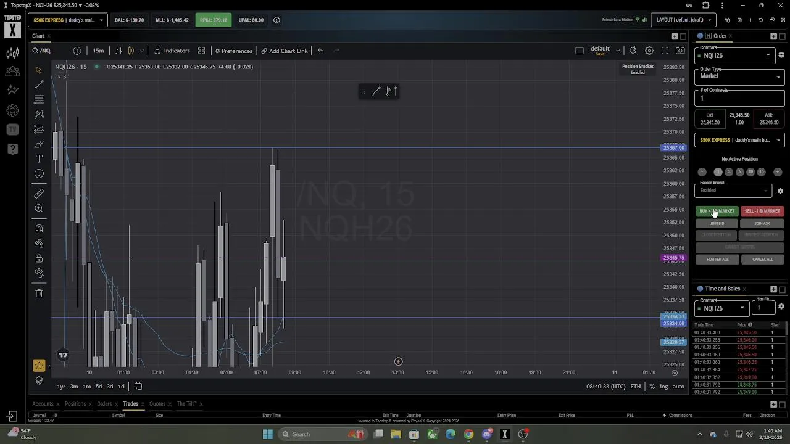The height and width of the screenshot is (444, 790).
Task: Open Time and Sales contract dropdown
Action: 721,308
